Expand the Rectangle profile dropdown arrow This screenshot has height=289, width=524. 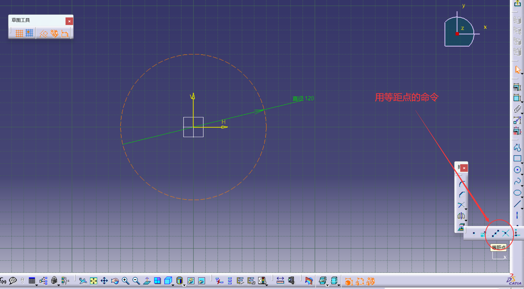(x=522, y=163)
